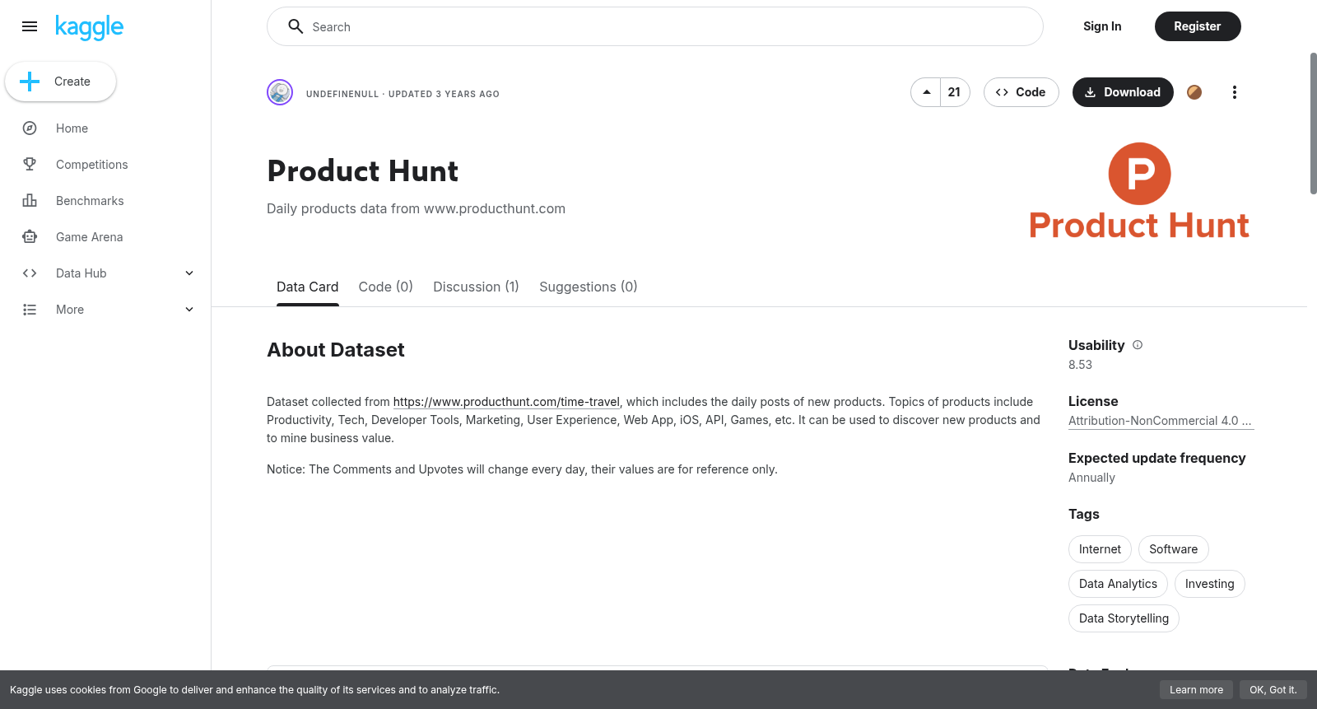The width and height of the screenshot is (1317, 709).
Task: Dismiss cookies with OK, Got it
Action: (1273, 690)
